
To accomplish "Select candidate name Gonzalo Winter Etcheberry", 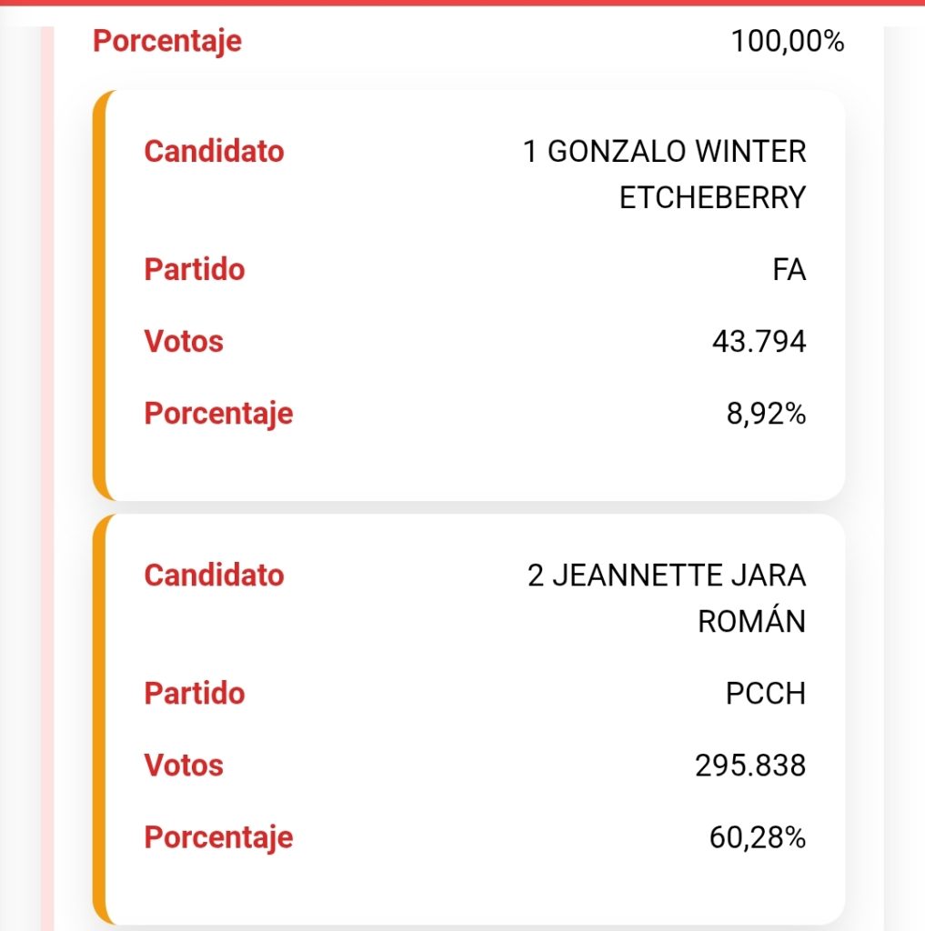I will pyautogui.click(x=666, y=174).
